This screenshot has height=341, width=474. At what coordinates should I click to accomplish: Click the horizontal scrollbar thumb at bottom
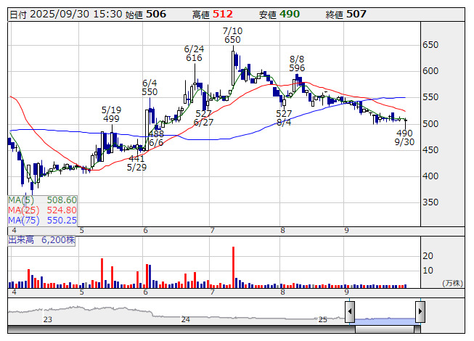(385, 329)
